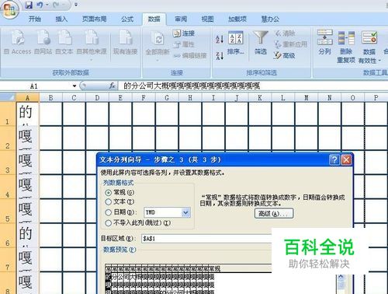Save the workbook from quick access toolbar

click(29, 5)
